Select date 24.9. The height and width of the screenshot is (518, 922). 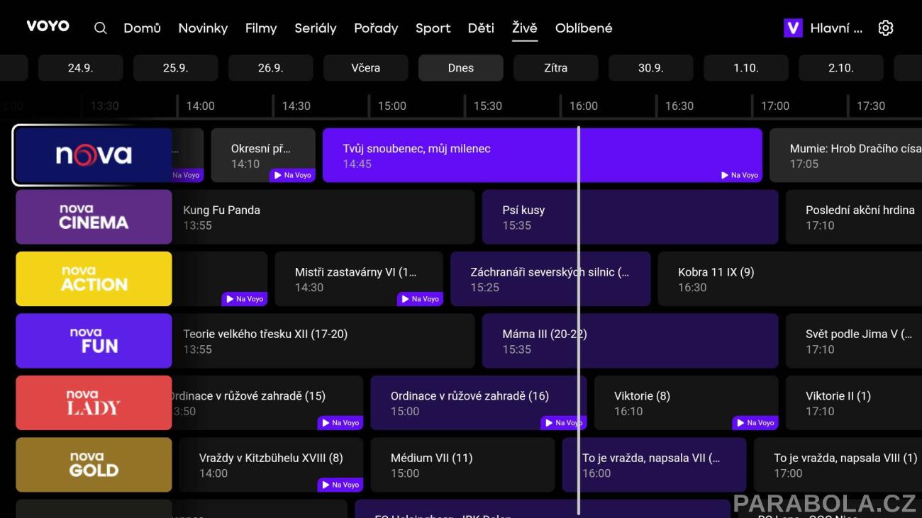pyautogui.click(x=80, y=68)
